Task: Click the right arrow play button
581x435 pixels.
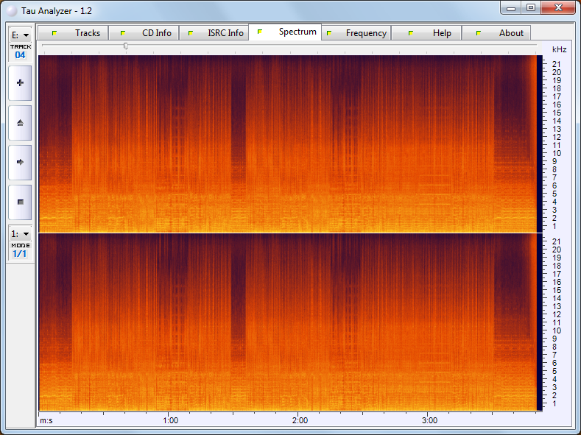Action: coord(20,162)
